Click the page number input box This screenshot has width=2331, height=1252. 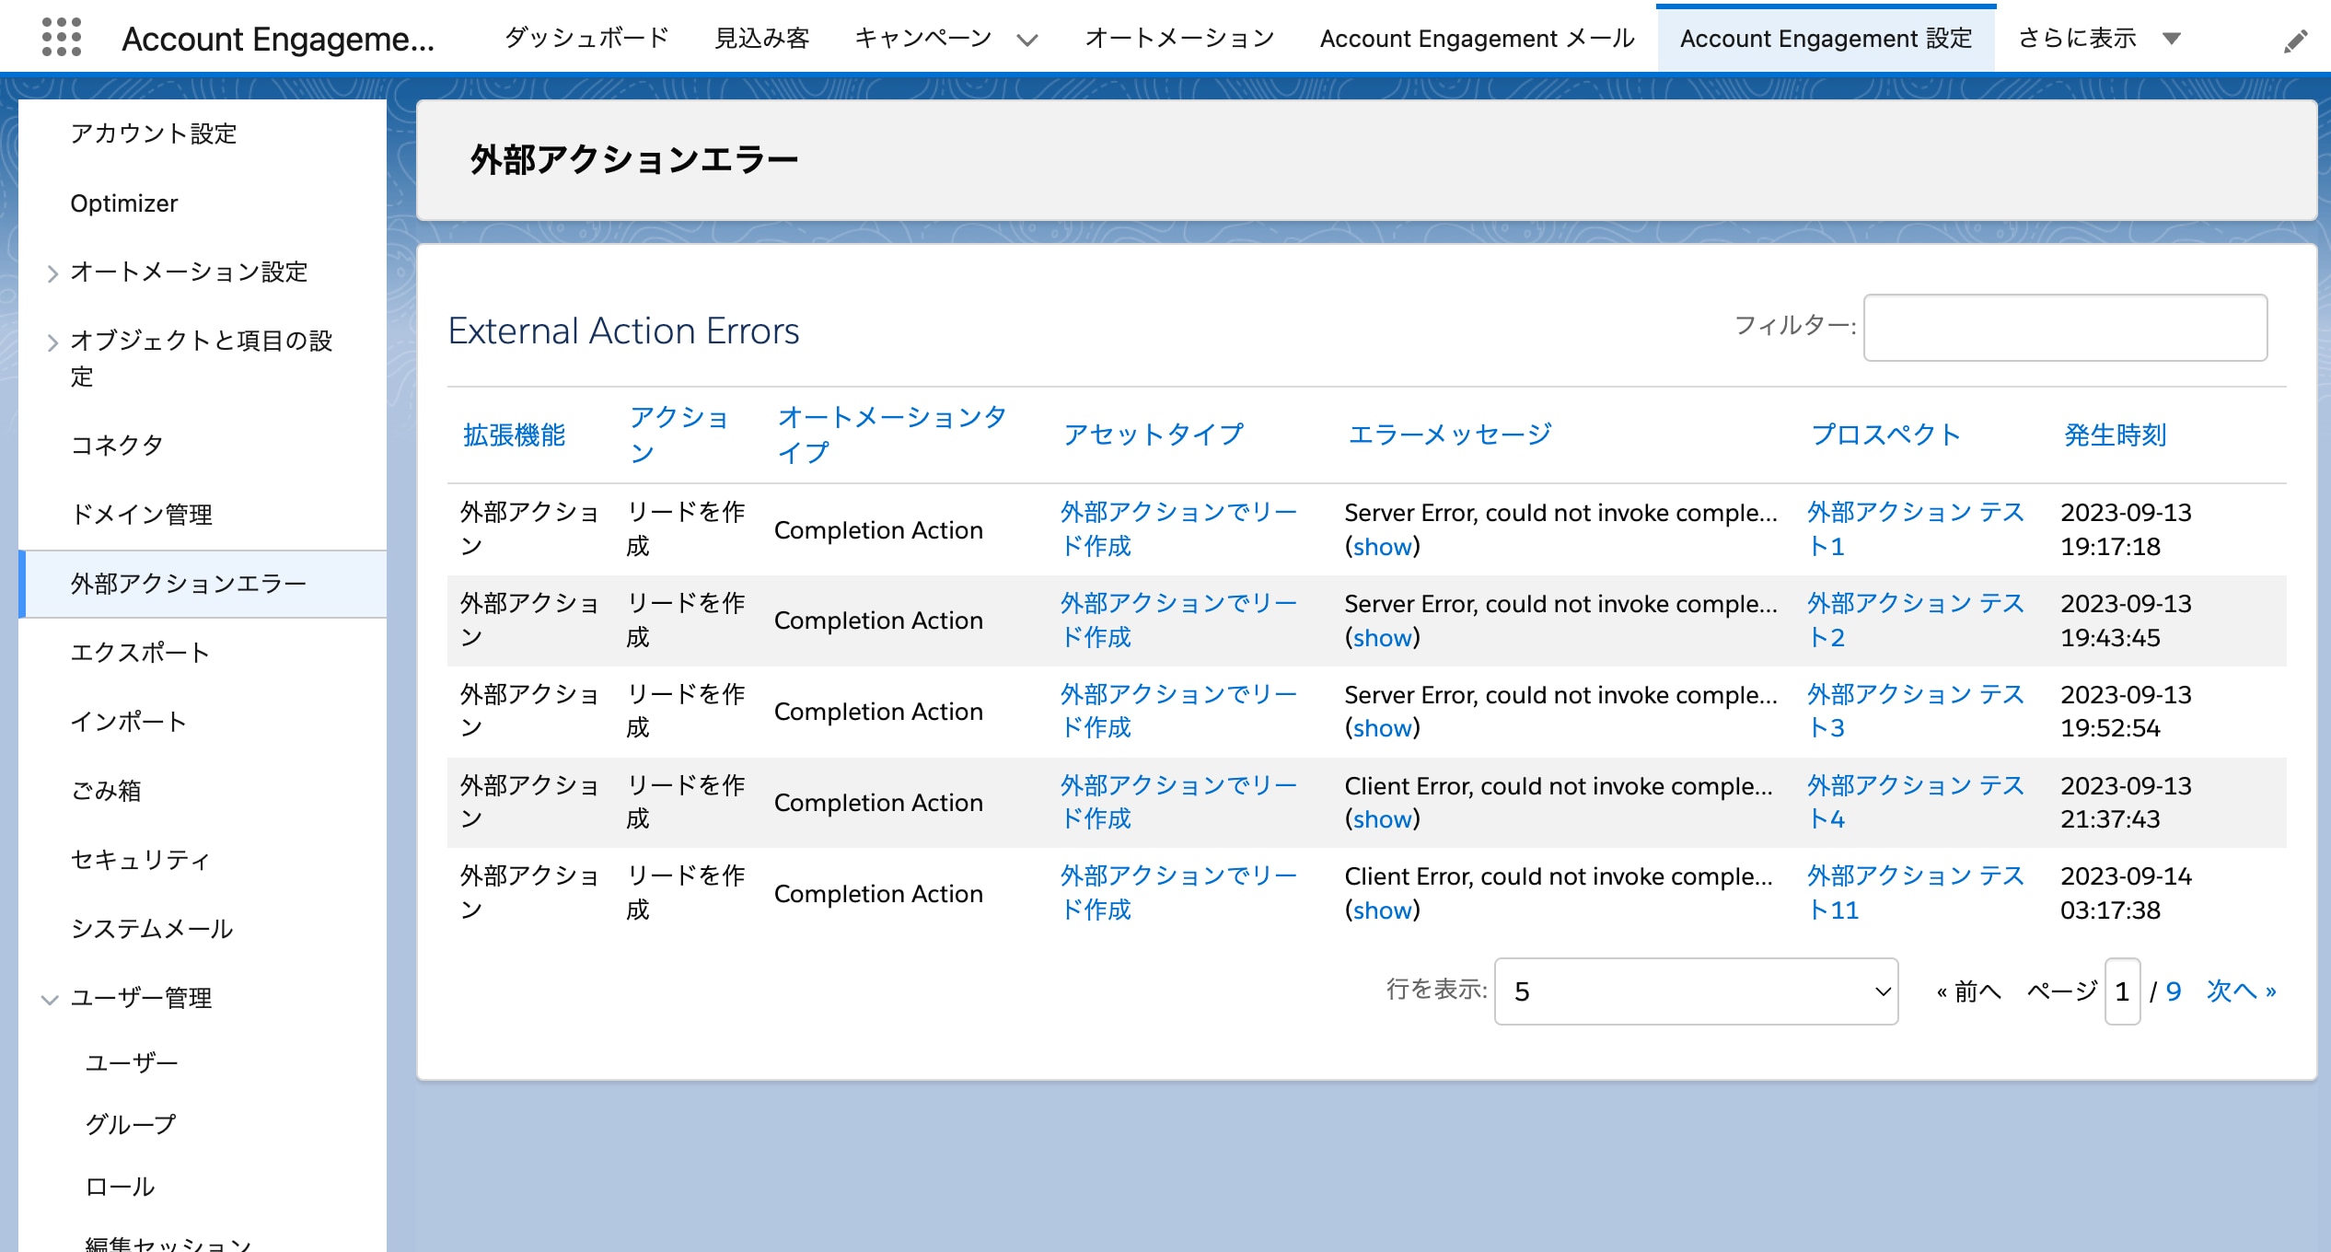tap(2122, 991)
